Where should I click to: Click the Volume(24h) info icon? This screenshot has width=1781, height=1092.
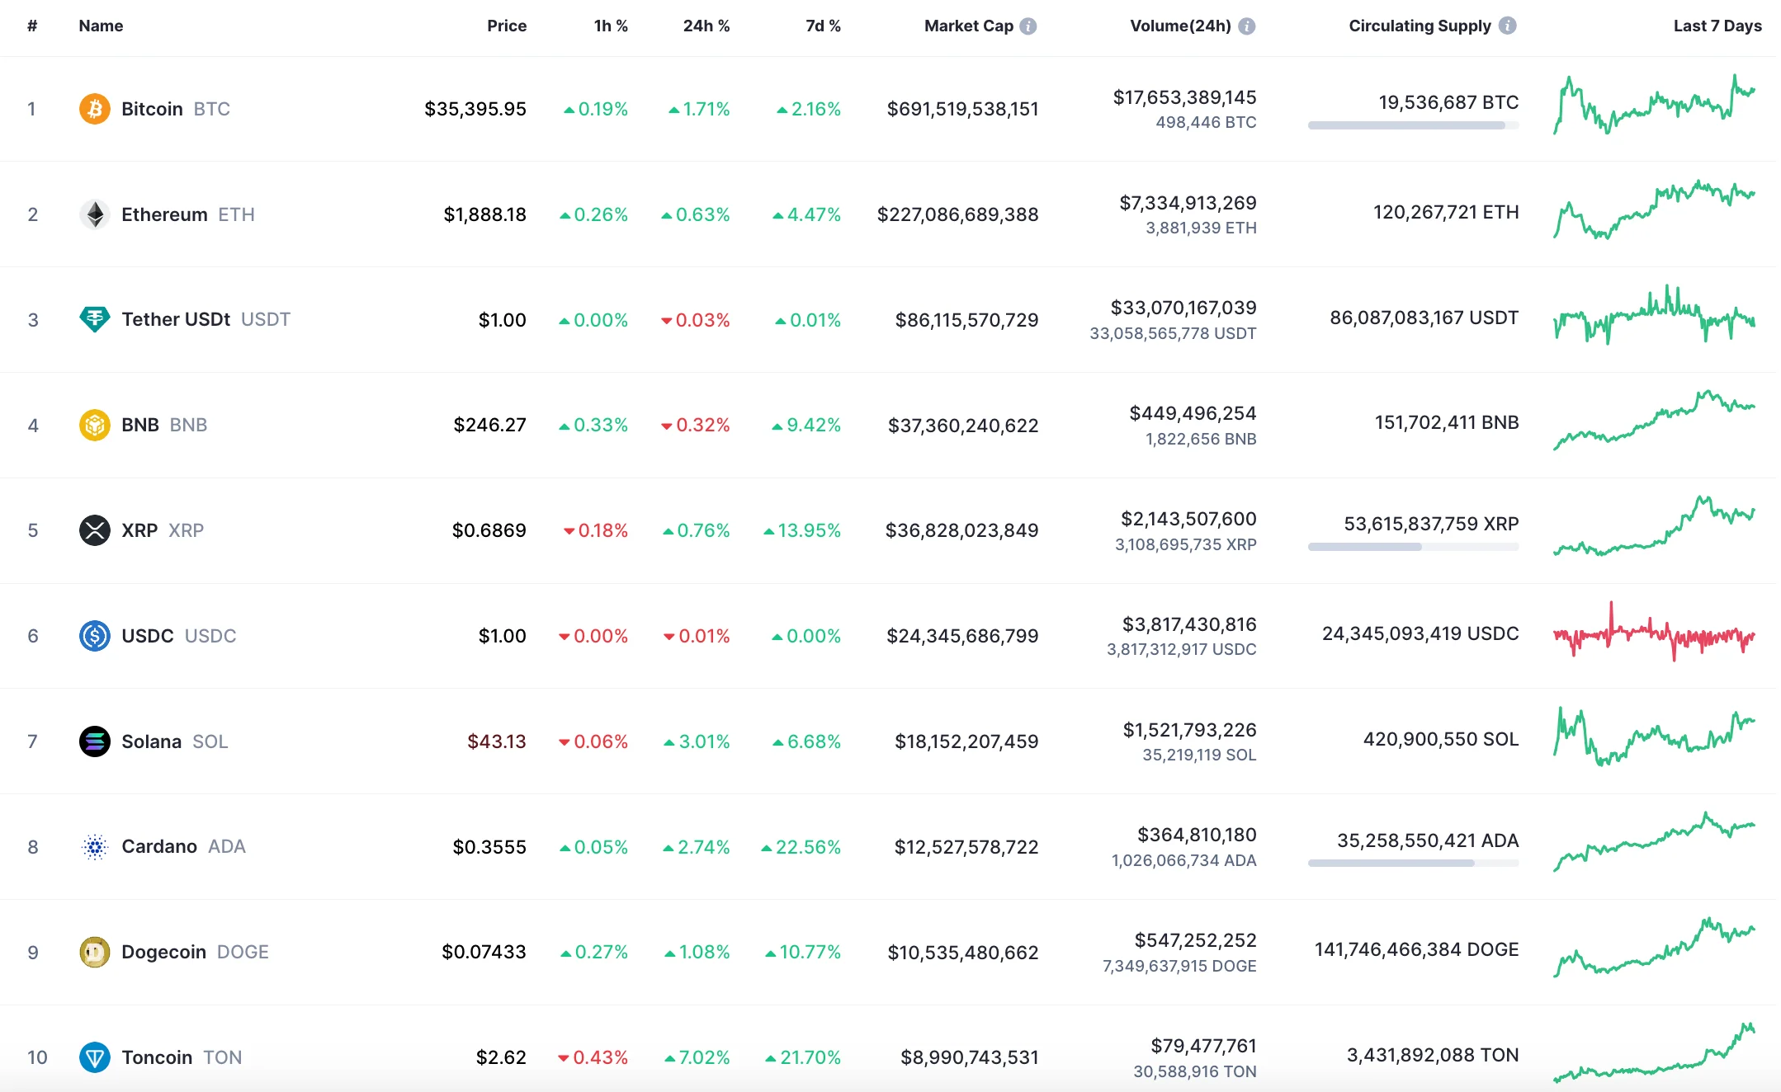(1247, 26)
